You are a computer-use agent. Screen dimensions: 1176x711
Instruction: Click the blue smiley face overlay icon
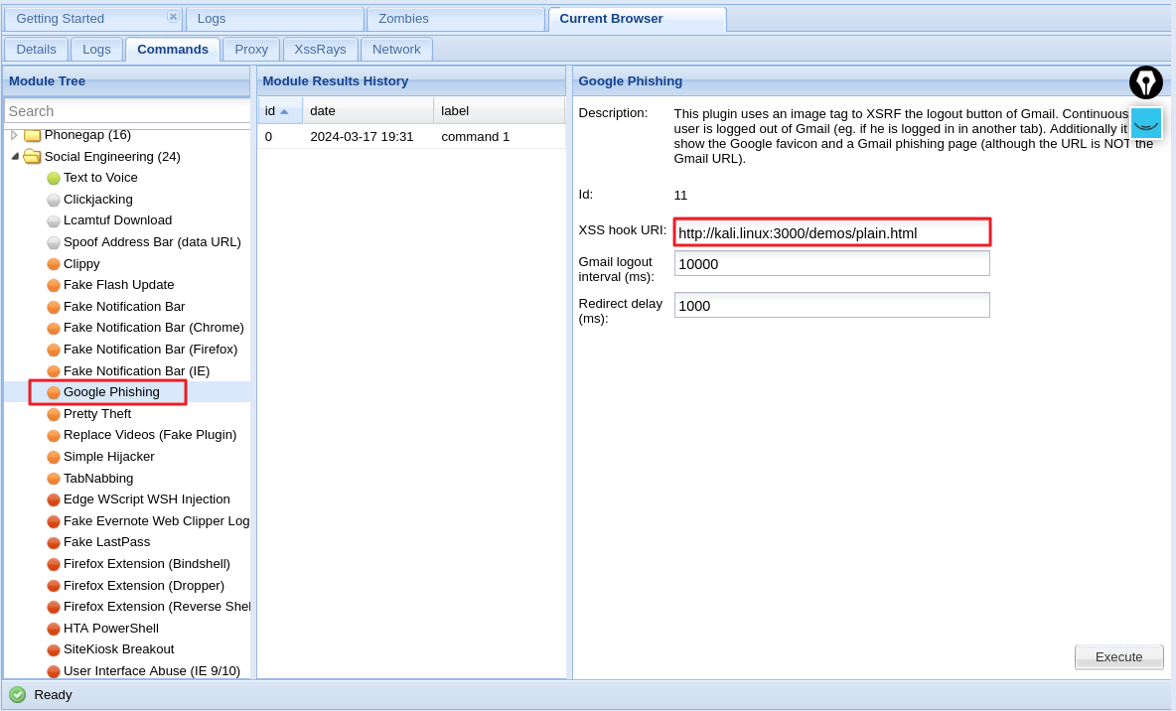[x=1146, y=123]
